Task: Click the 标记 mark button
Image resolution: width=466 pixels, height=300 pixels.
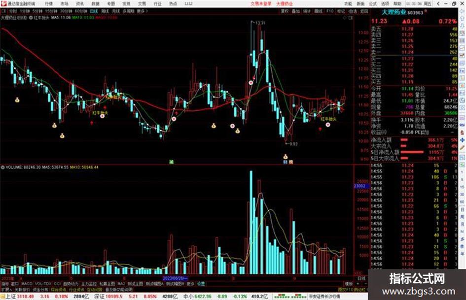Action: [x=341, y=11]
